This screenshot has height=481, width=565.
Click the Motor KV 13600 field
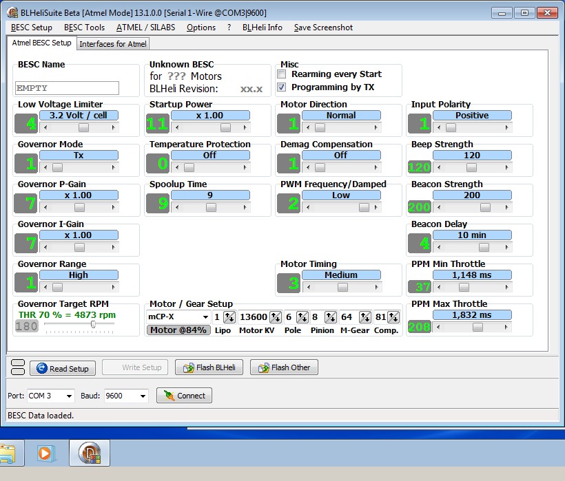click(x=254, y=317)
